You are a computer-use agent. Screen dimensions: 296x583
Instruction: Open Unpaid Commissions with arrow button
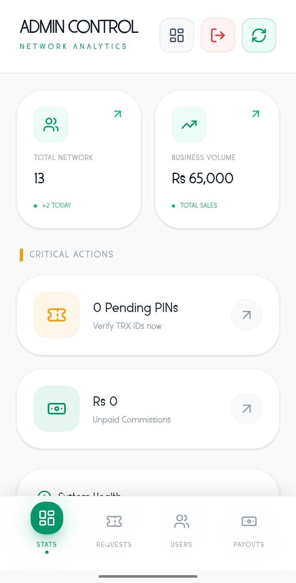pyautogui.click(x=247, y=409)
